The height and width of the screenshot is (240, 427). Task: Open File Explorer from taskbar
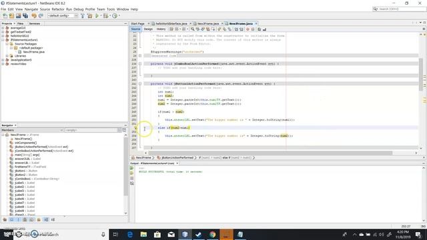coord(143,234)
